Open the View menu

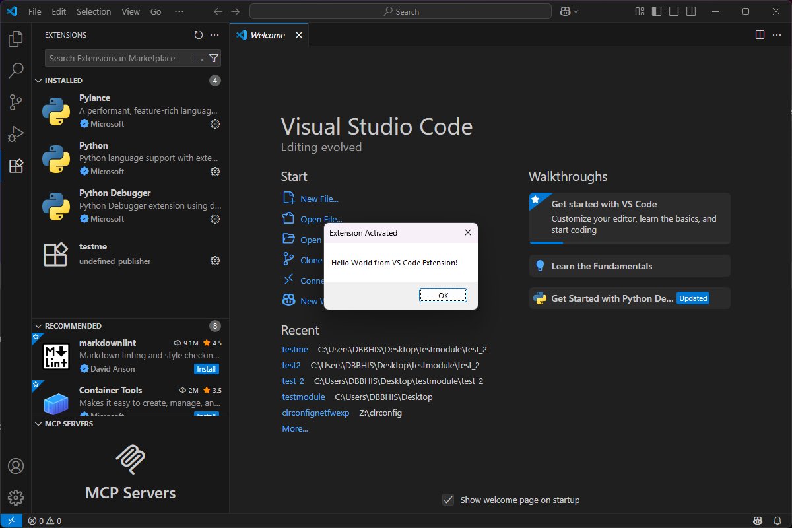coord(131,11)
